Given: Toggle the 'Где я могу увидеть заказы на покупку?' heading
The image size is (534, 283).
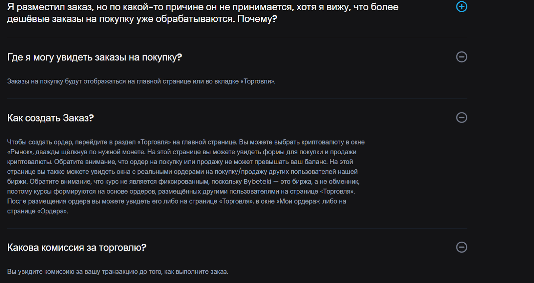Looking at the screenshot, I should (94, 57).
